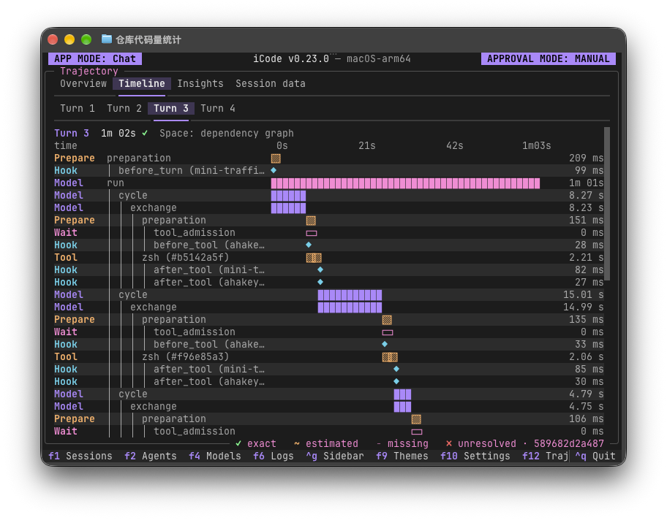The image size is (667, 520).
Task: Click the session ID 589682d2a487
Action: (569, 444)
